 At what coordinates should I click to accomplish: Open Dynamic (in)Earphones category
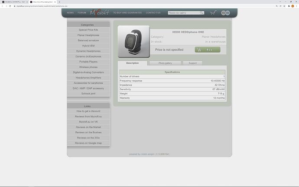pos(88,56)
